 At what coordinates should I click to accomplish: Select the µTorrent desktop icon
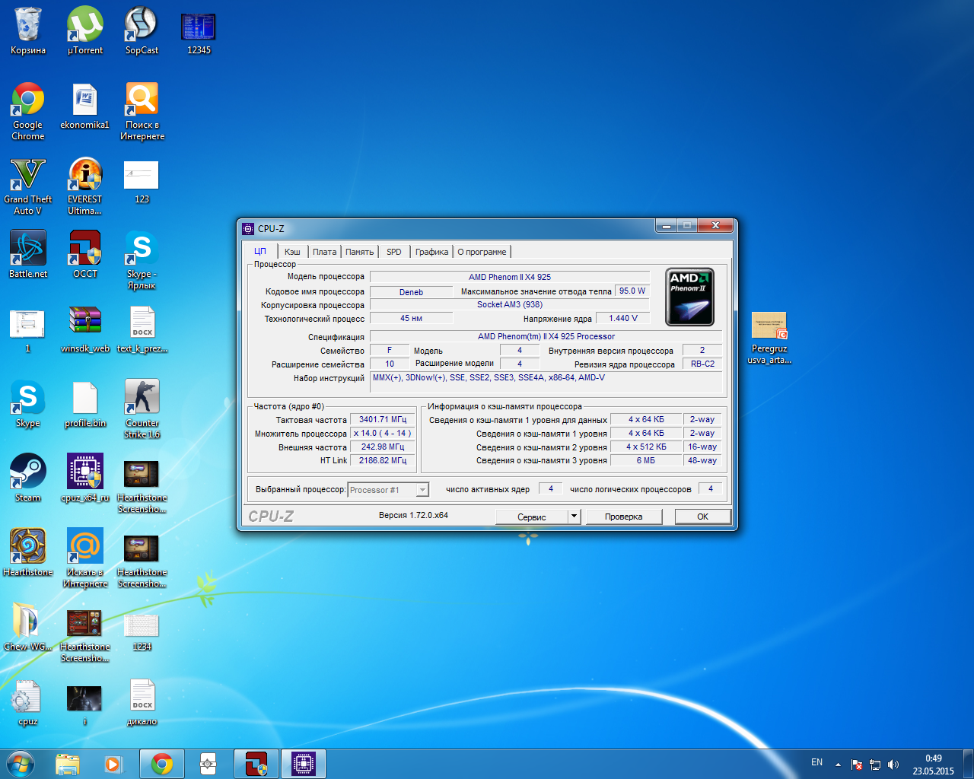tap(85, 26)
